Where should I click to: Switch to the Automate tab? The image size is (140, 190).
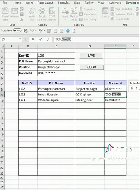115,3
